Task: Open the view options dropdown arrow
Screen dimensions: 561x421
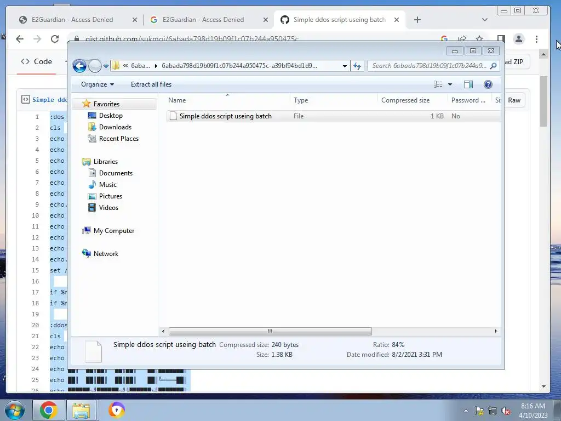Action: 450,84
